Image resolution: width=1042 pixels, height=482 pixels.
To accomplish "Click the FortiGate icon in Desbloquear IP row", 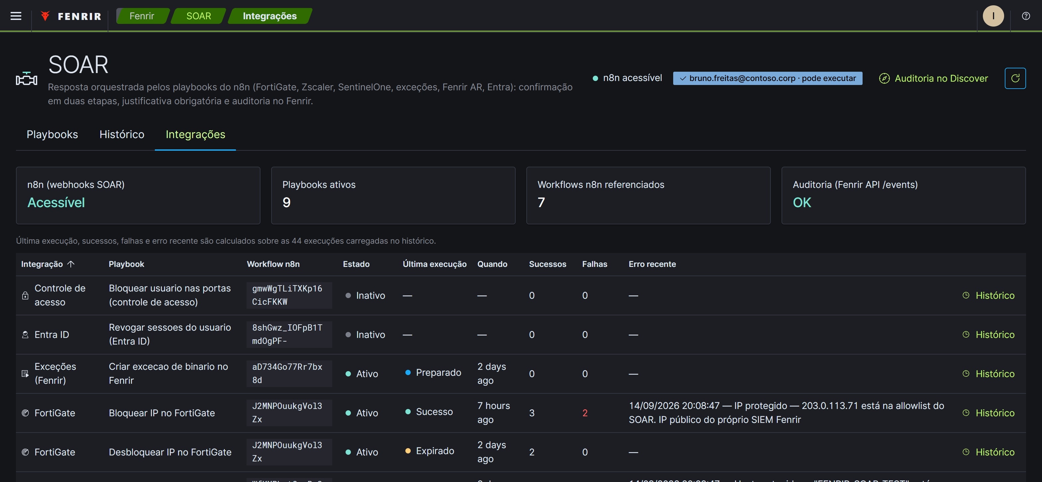I will point(25,452).
